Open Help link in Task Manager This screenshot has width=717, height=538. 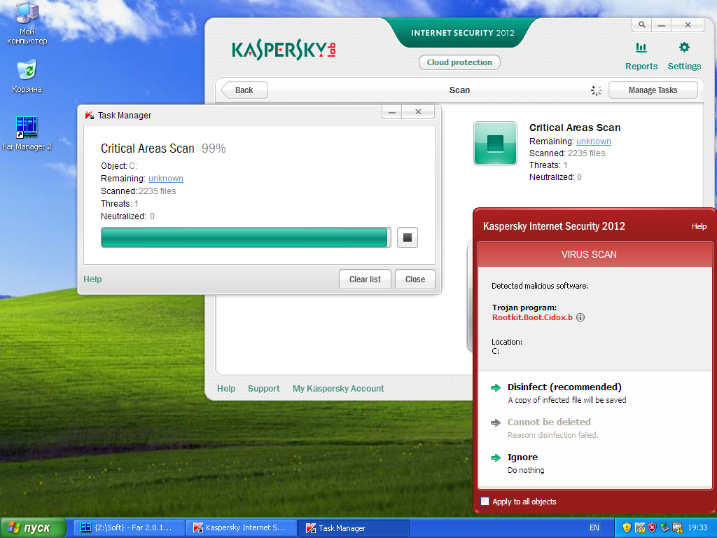(x=92, y=279)
